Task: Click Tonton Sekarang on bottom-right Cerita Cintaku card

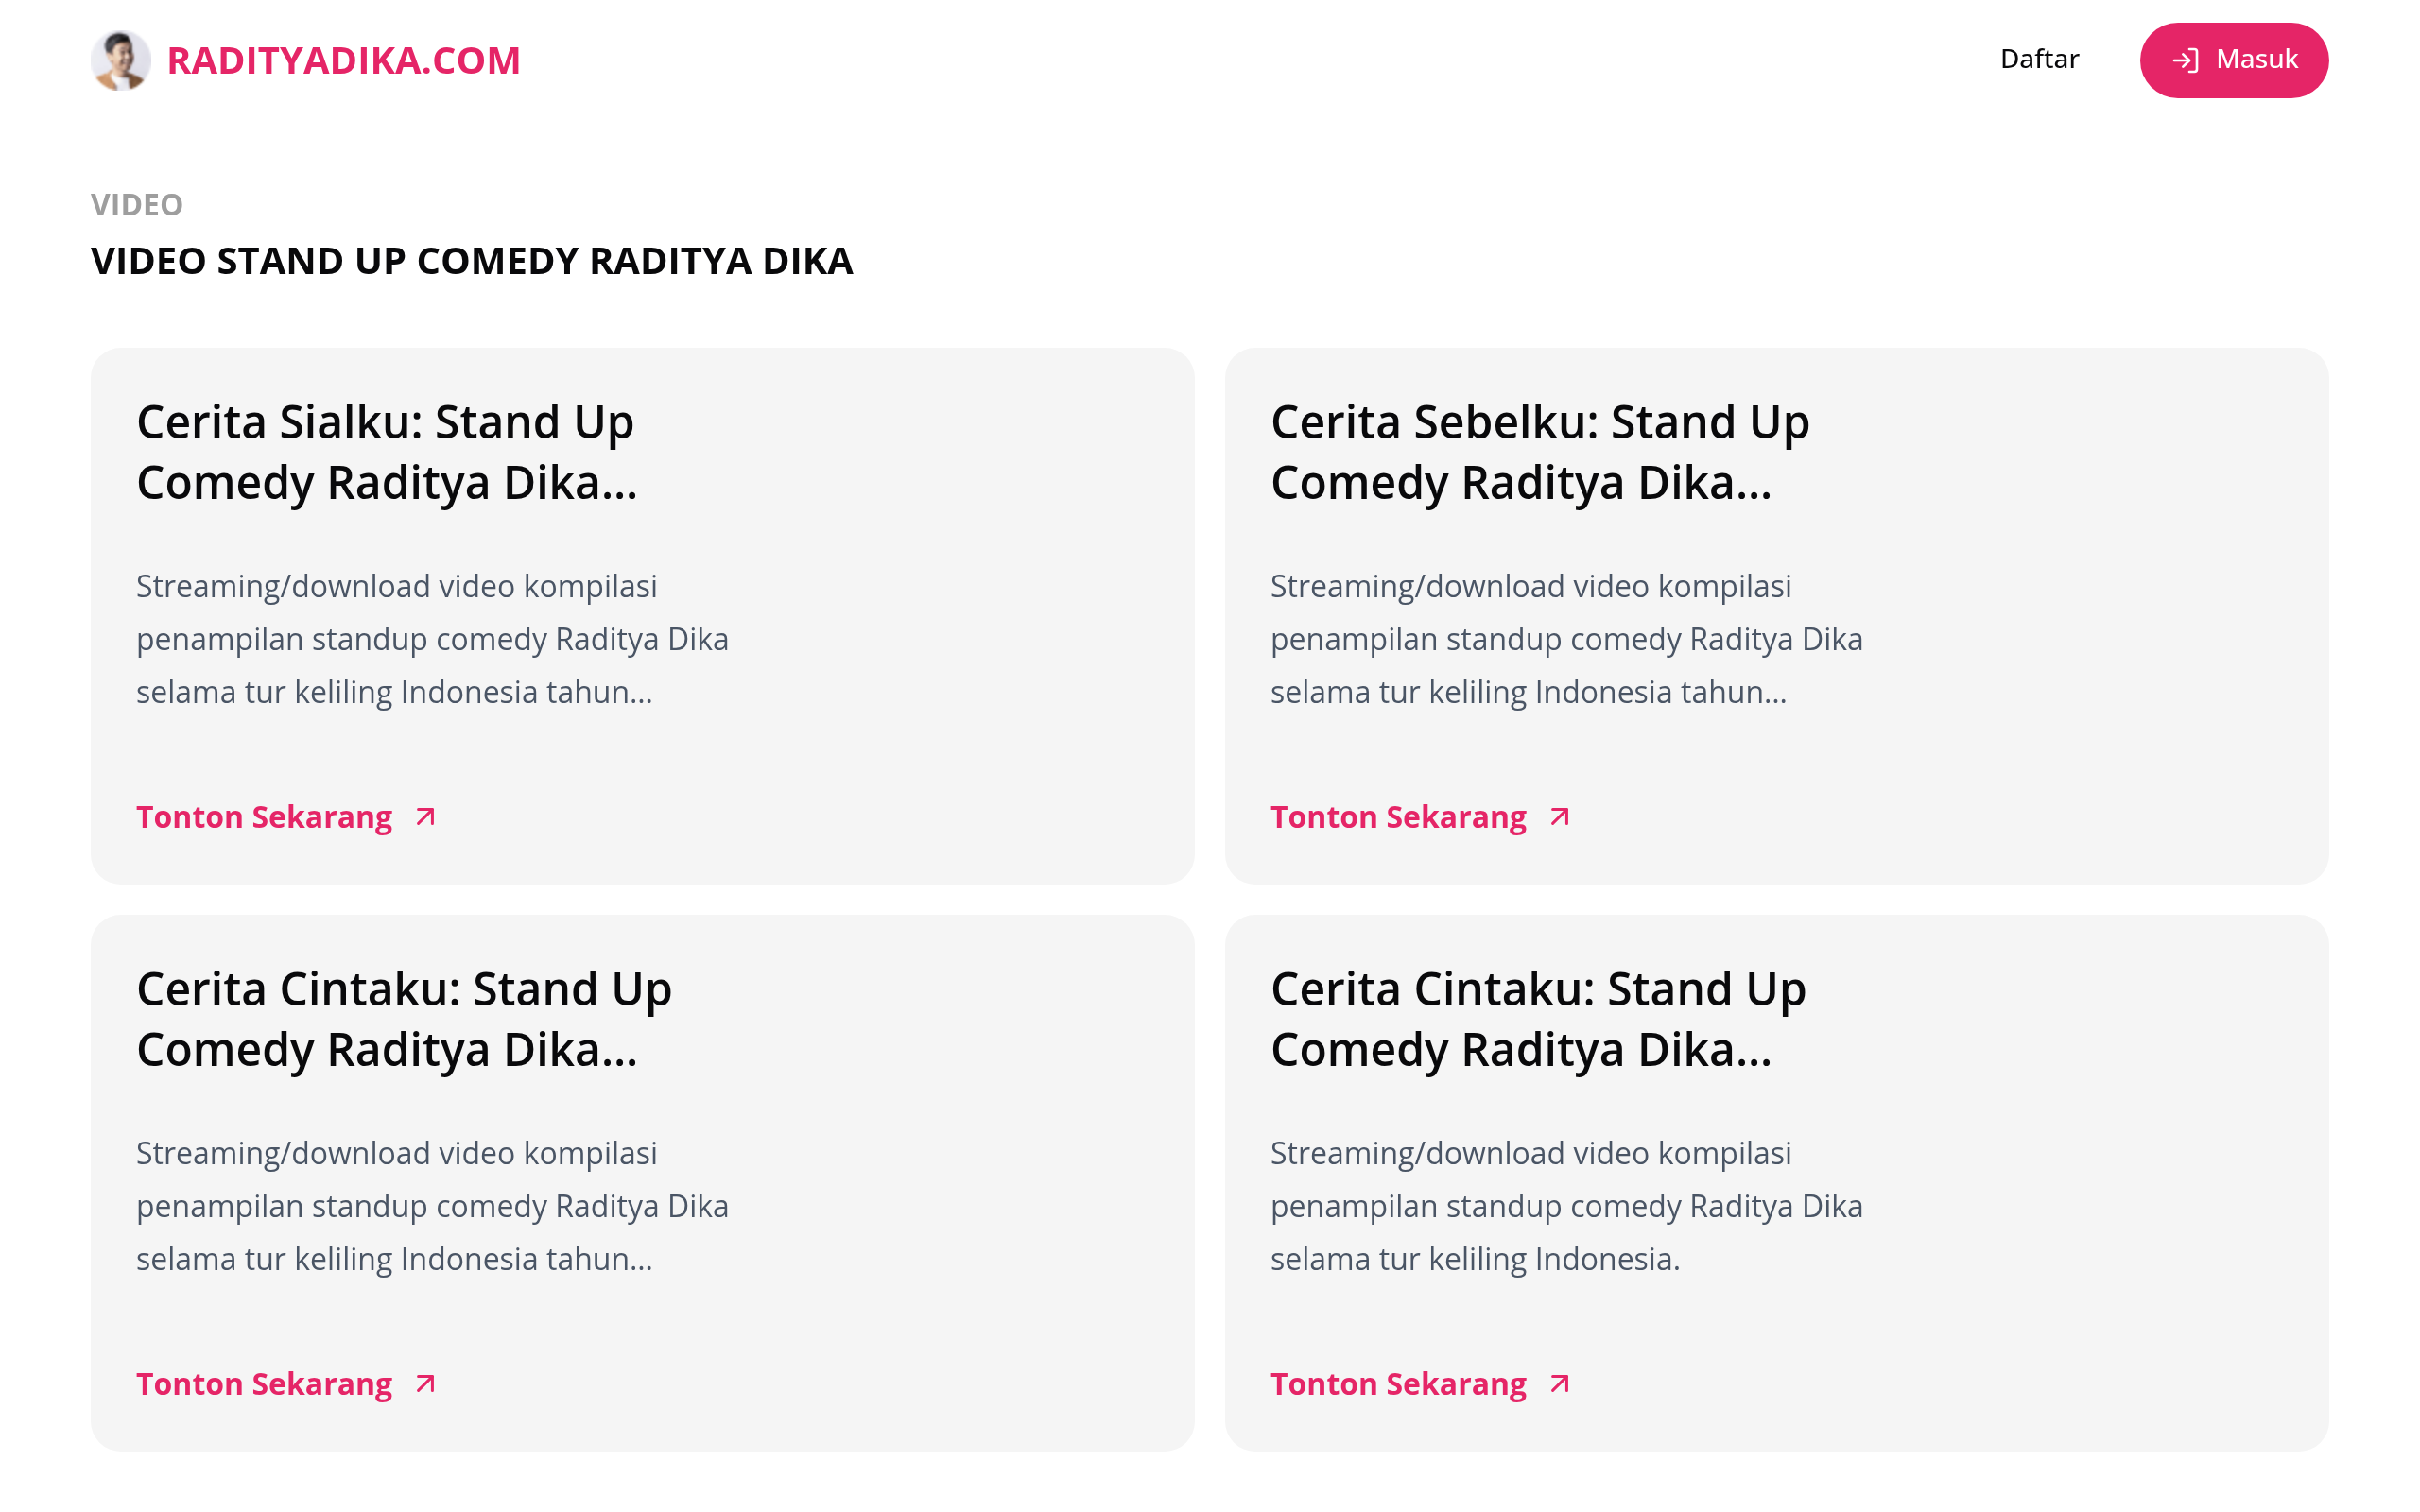Action: 1397,1384
